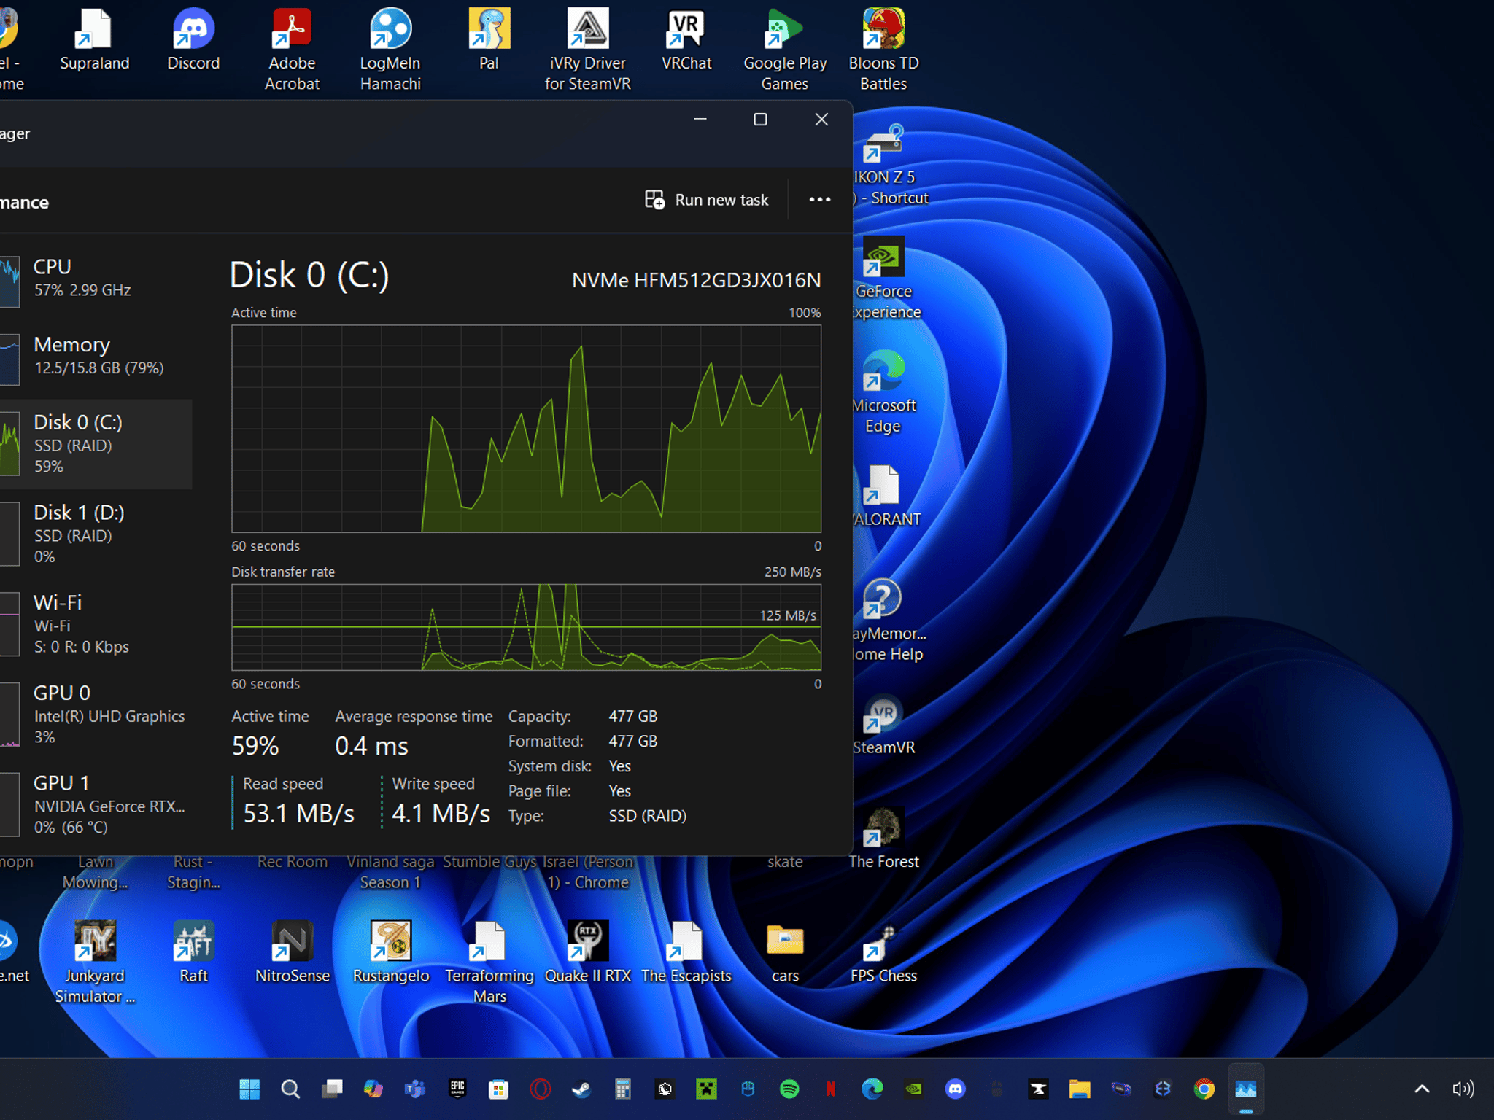Launch Opera browser from the taskbar
1494x1120 pixels.
[x=541, y=1089]
